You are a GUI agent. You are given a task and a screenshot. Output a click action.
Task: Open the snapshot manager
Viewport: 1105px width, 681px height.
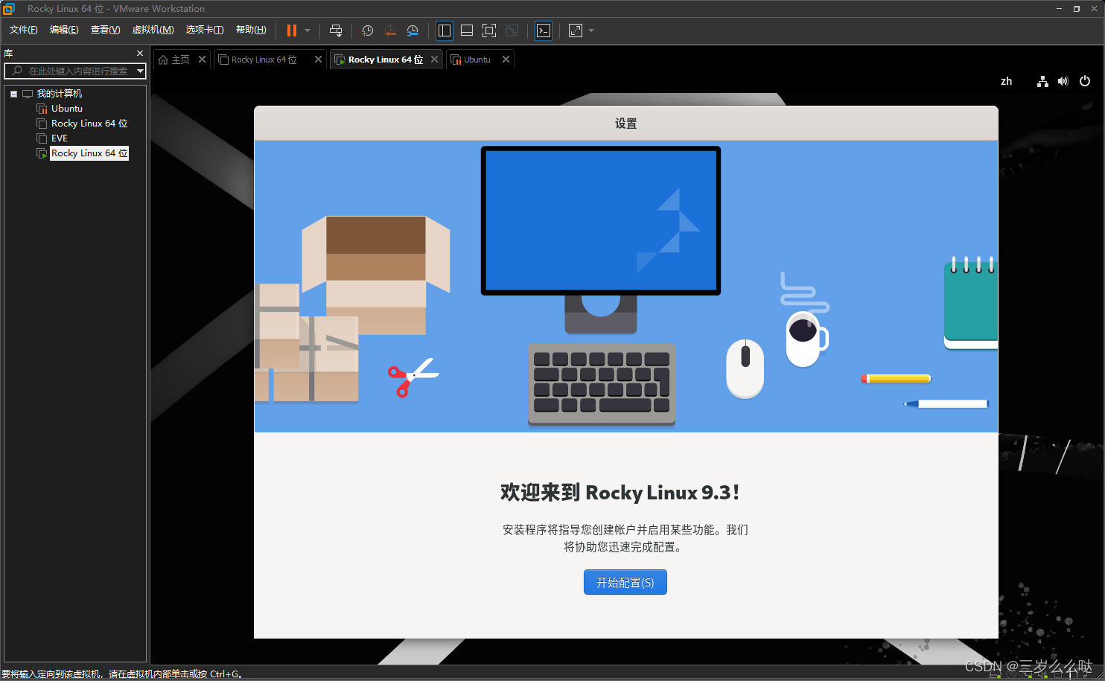(x=413, y=31)
